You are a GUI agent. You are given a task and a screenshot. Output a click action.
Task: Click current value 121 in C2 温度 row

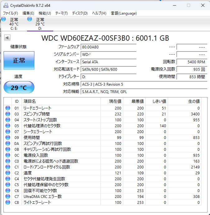(x=118, y=173)
